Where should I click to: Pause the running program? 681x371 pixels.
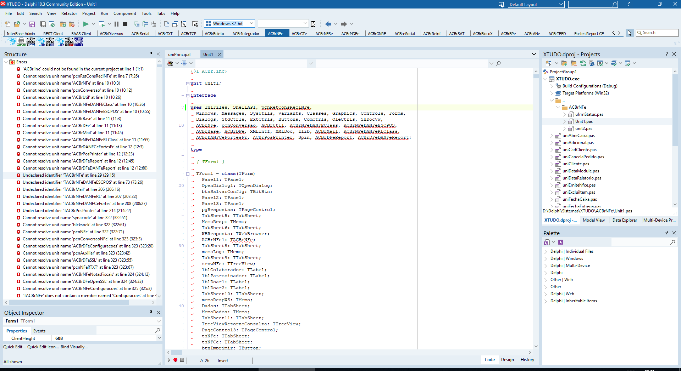pos(116,24)
